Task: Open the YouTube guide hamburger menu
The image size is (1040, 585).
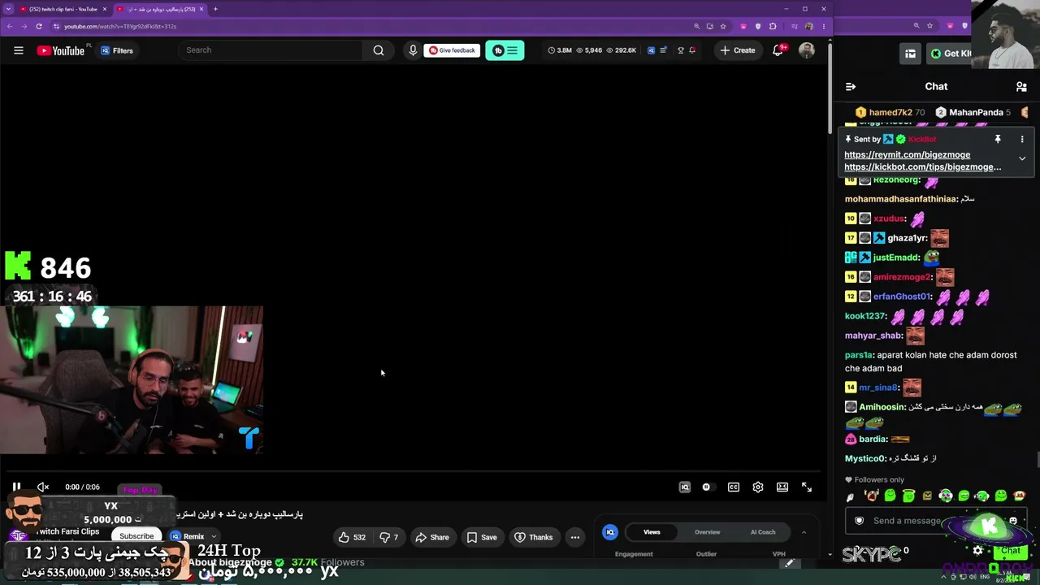Action: click(x=19, y=50)
